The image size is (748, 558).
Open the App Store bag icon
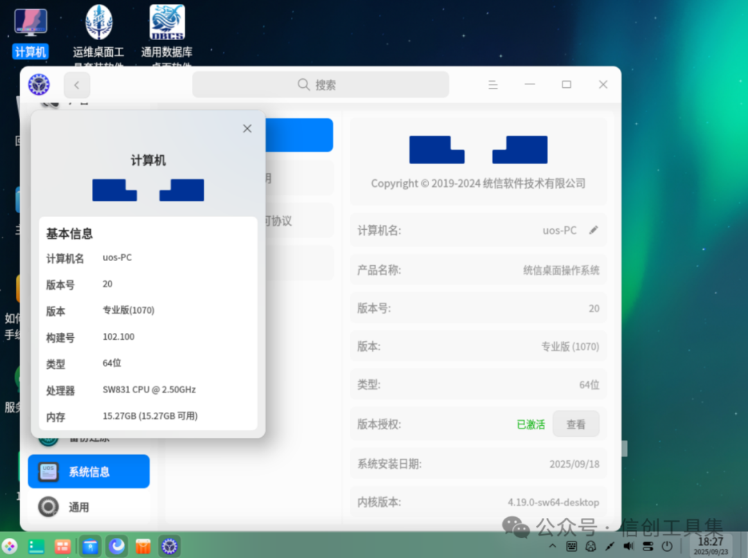[x=143, y=546]
